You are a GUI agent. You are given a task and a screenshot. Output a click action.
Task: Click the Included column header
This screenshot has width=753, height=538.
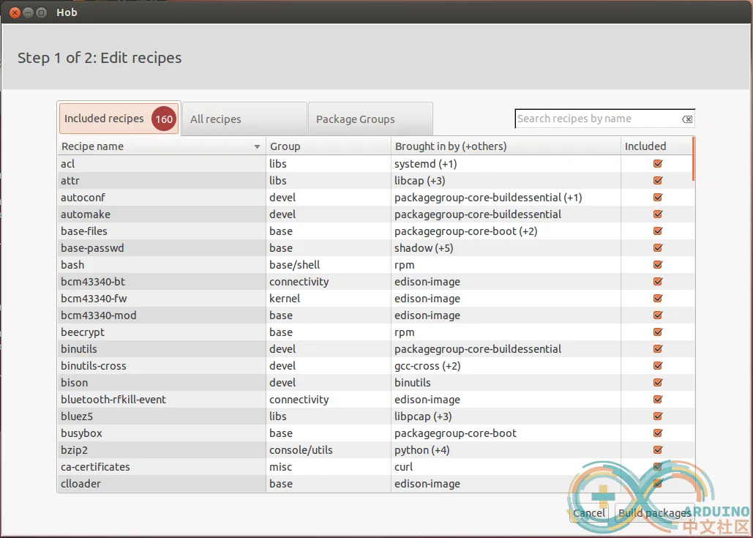pos(655,146)
